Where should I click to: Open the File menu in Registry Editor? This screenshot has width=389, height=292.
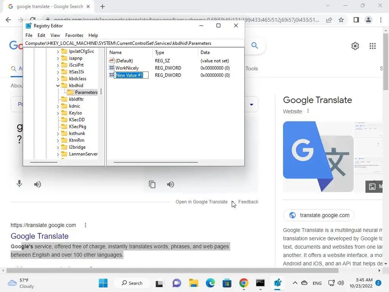tap(29, 35)
